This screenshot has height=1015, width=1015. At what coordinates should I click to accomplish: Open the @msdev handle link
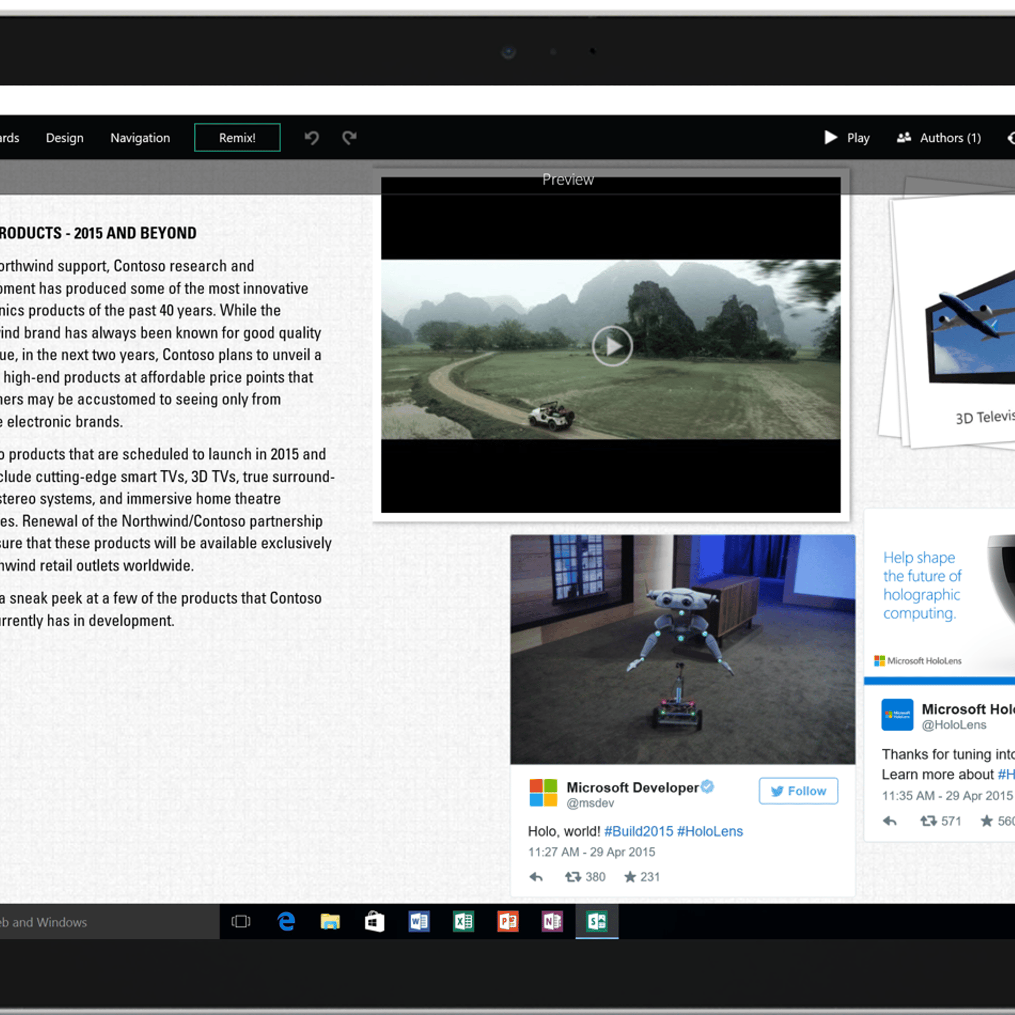coord(590,804)
